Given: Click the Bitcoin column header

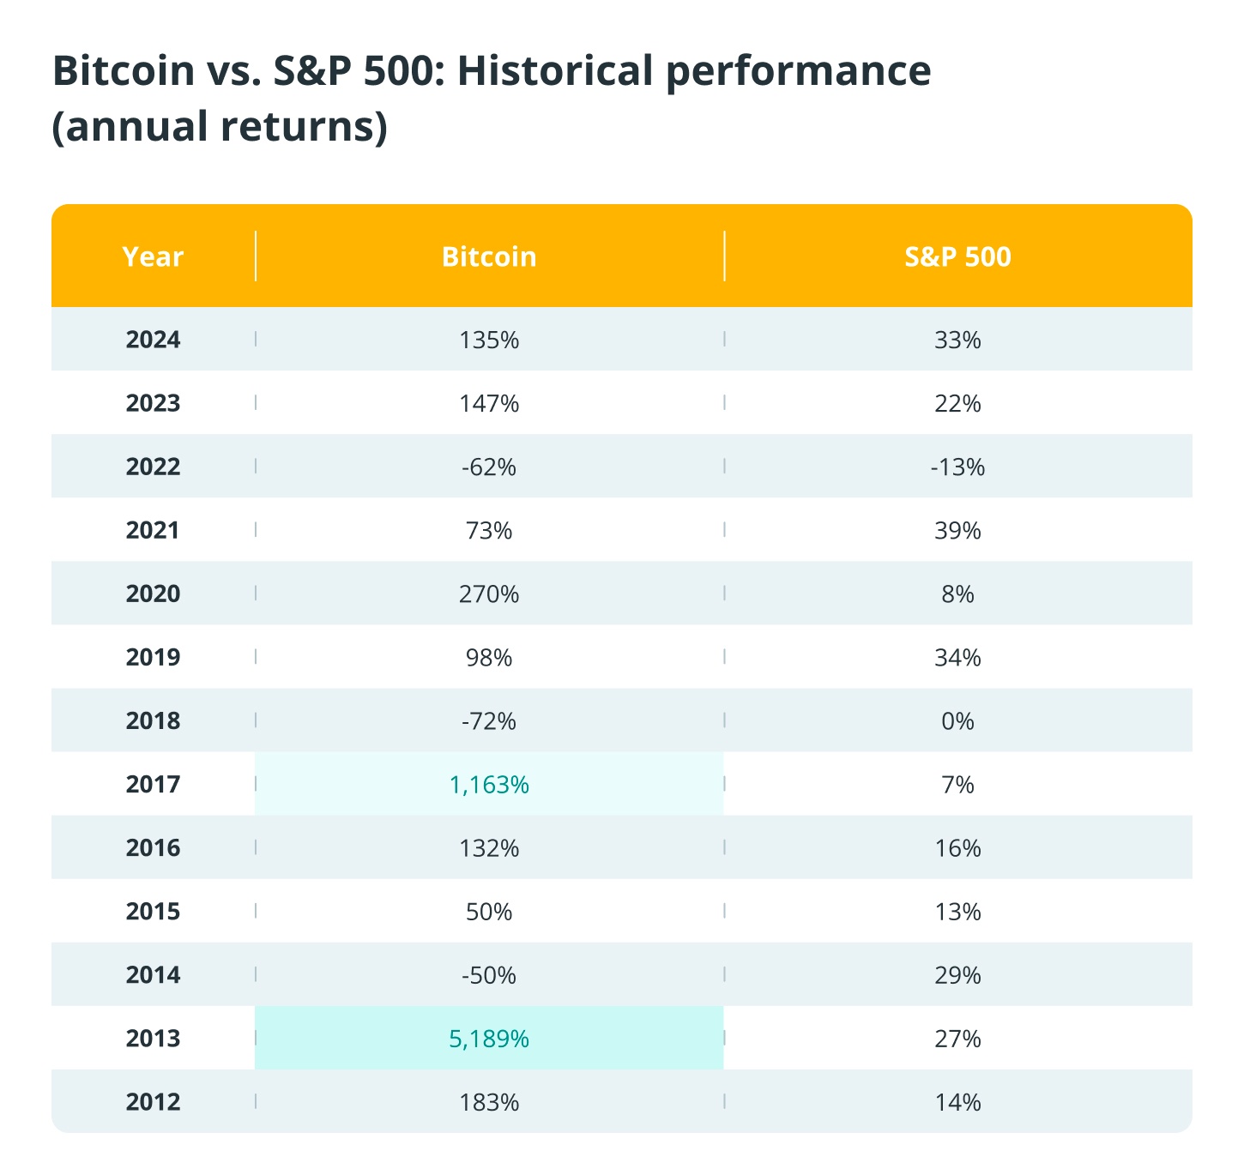Looking at the screenshot, I should point(489,256).
